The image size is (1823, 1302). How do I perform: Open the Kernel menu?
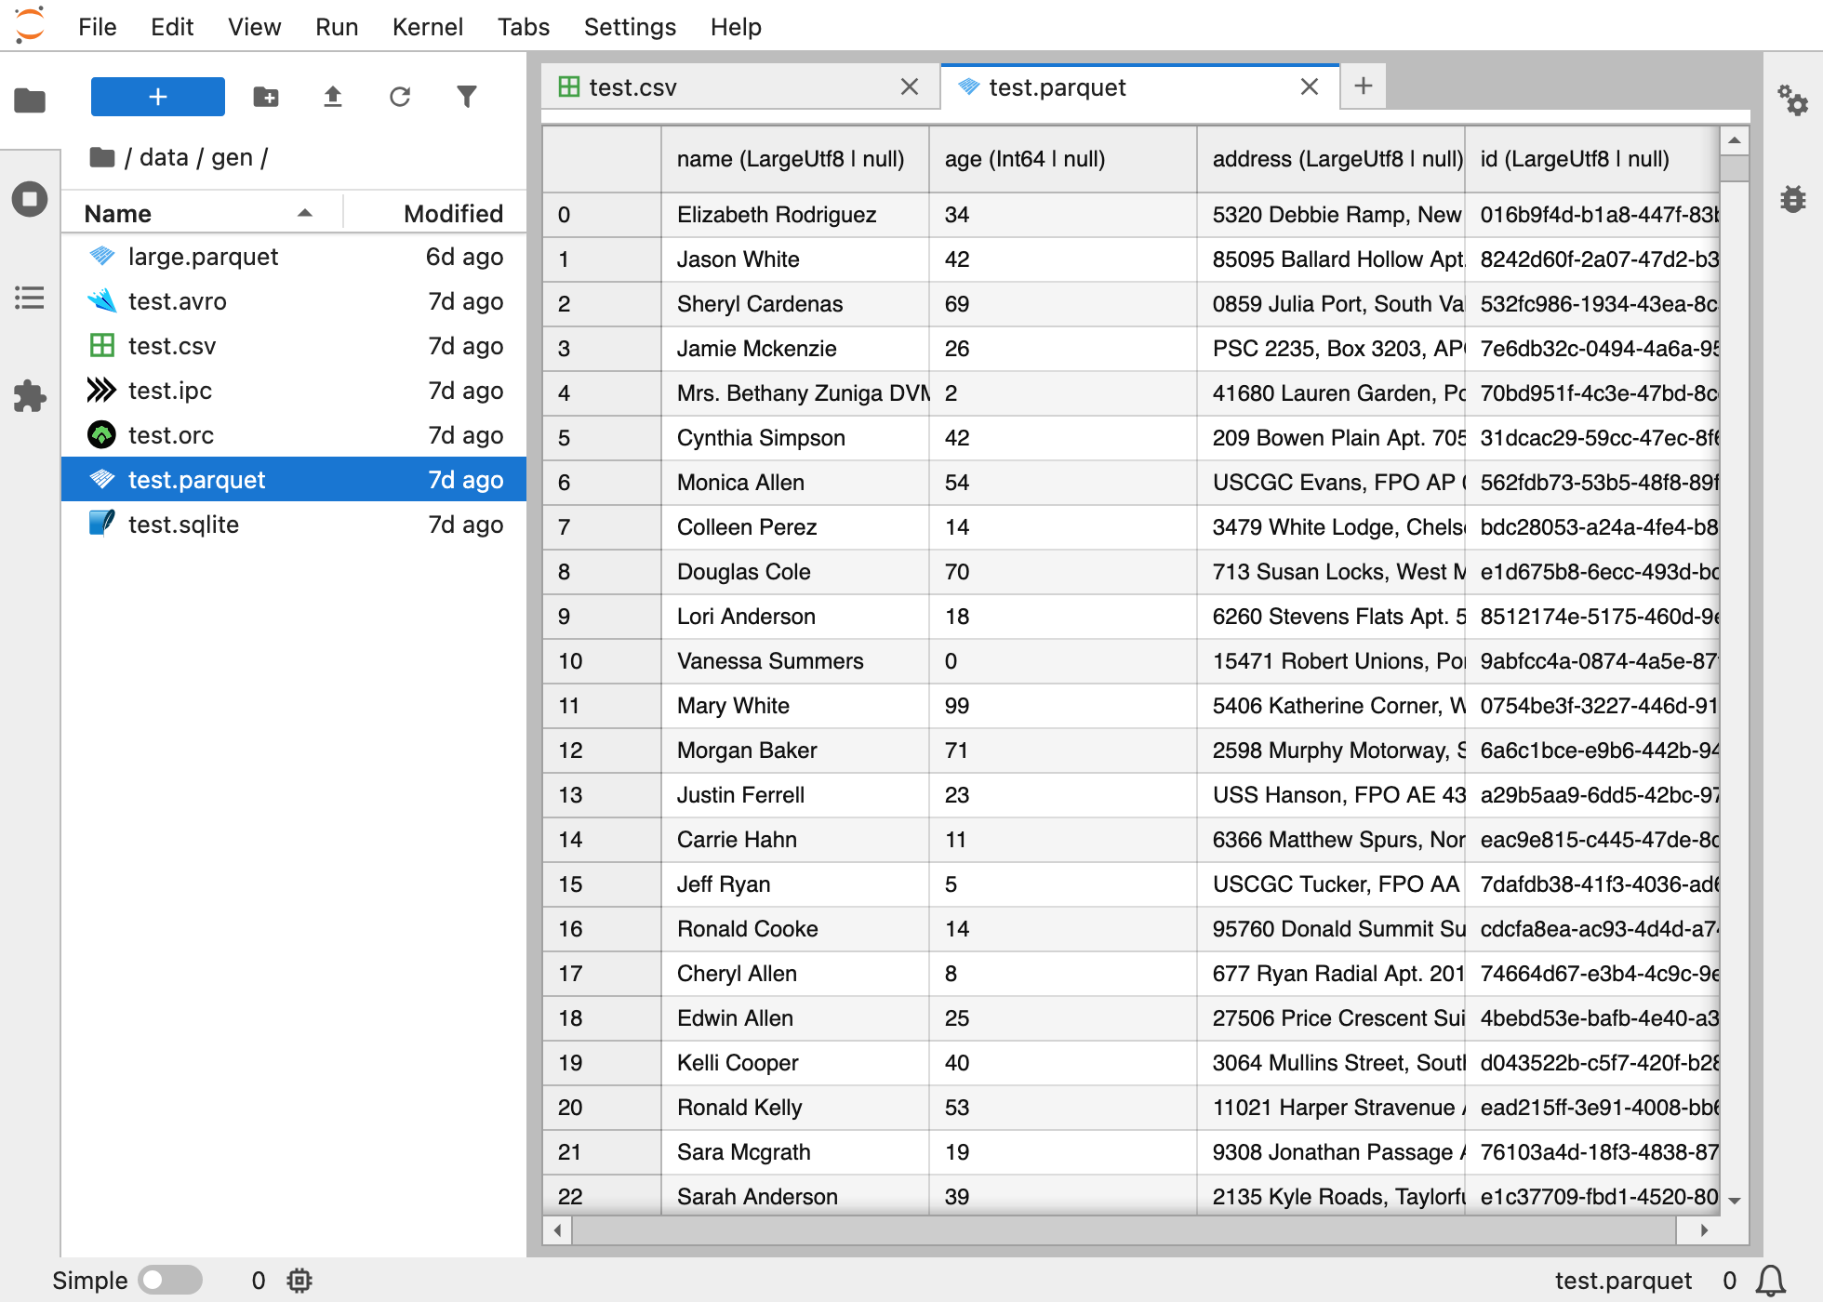pyautogui.click(x=428, y=27)
